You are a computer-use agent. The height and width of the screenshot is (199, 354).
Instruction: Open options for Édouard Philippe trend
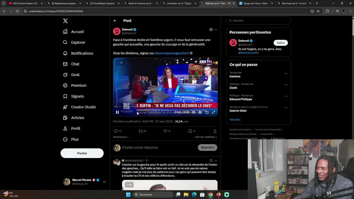(x=286, y=96)
